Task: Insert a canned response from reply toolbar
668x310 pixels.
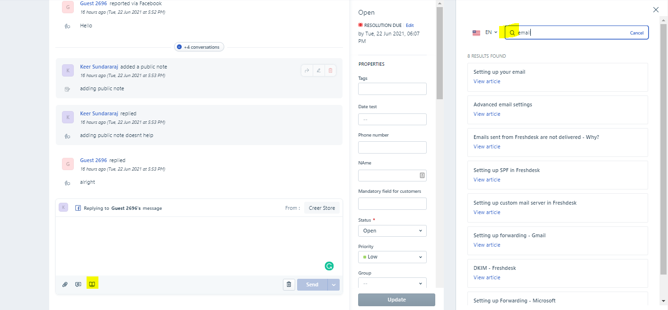Action: click(x=79, y=284)
